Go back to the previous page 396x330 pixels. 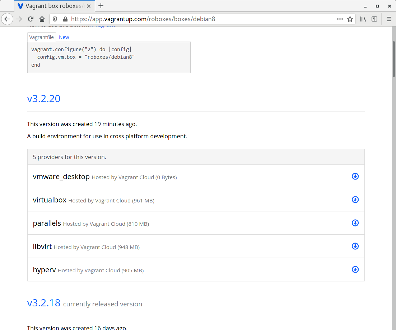(x=7, y=19)
